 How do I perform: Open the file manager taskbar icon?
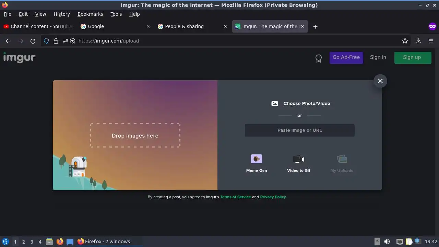pyautogui.click(x=49, y=242)
